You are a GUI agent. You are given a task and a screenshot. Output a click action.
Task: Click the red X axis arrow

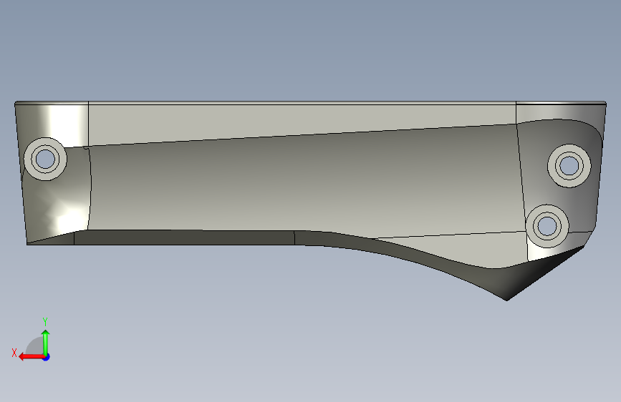32,357
